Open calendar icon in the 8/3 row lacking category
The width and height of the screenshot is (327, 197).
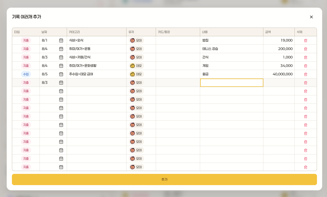61,83
